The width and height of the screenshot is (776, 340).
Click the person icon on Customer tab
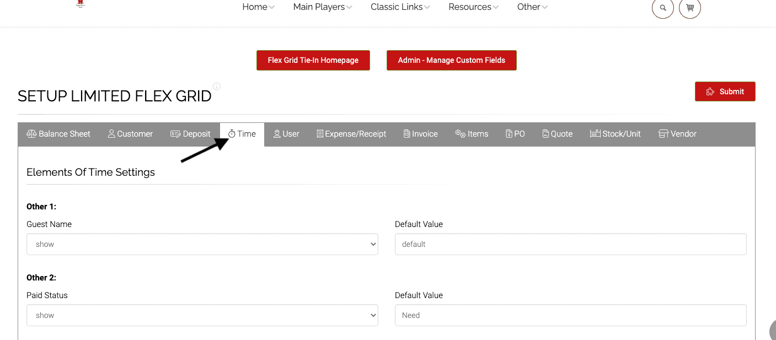(x=111, y=134)
